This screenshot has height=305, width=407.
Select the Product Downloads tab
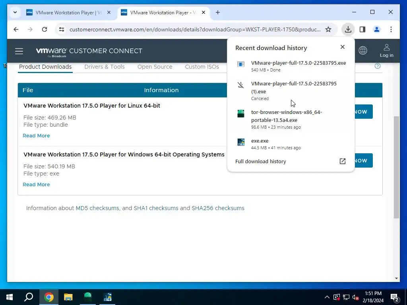45,67
